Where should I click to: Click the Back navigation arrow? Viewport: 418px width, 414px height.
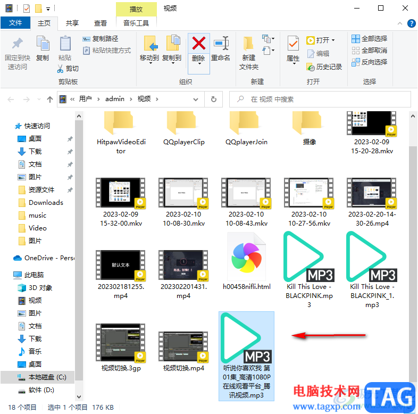(11, 100)
